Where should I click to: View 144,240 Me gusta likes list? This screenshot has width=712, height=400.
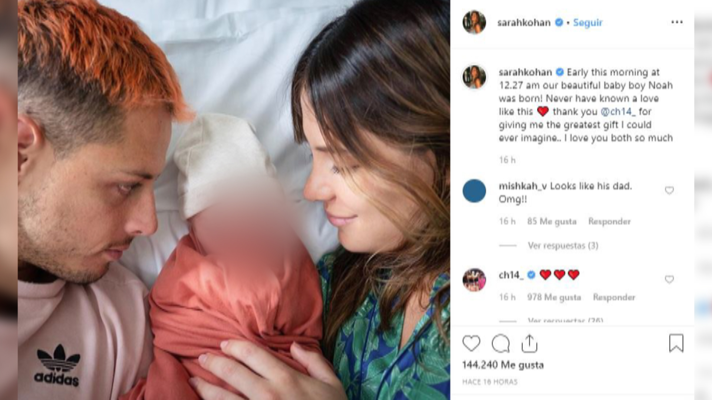[x=503, y=365]
